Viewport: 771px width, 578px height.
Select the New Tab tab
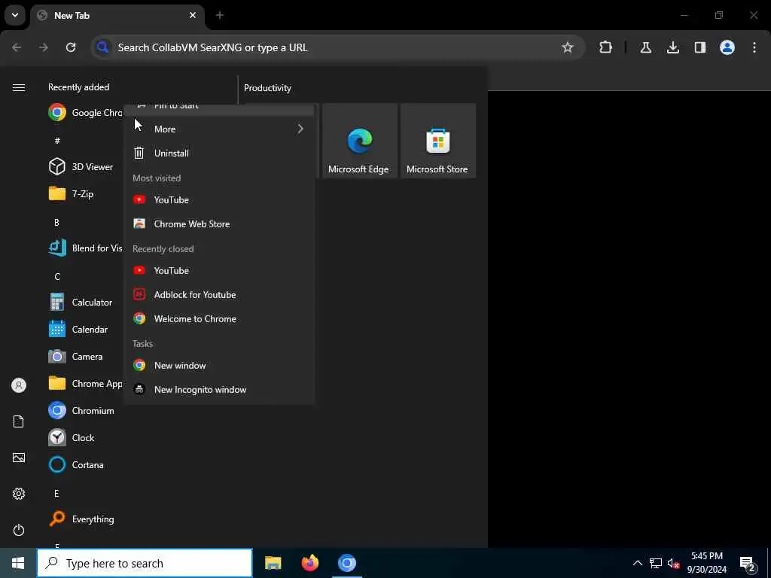pos(117,16)
